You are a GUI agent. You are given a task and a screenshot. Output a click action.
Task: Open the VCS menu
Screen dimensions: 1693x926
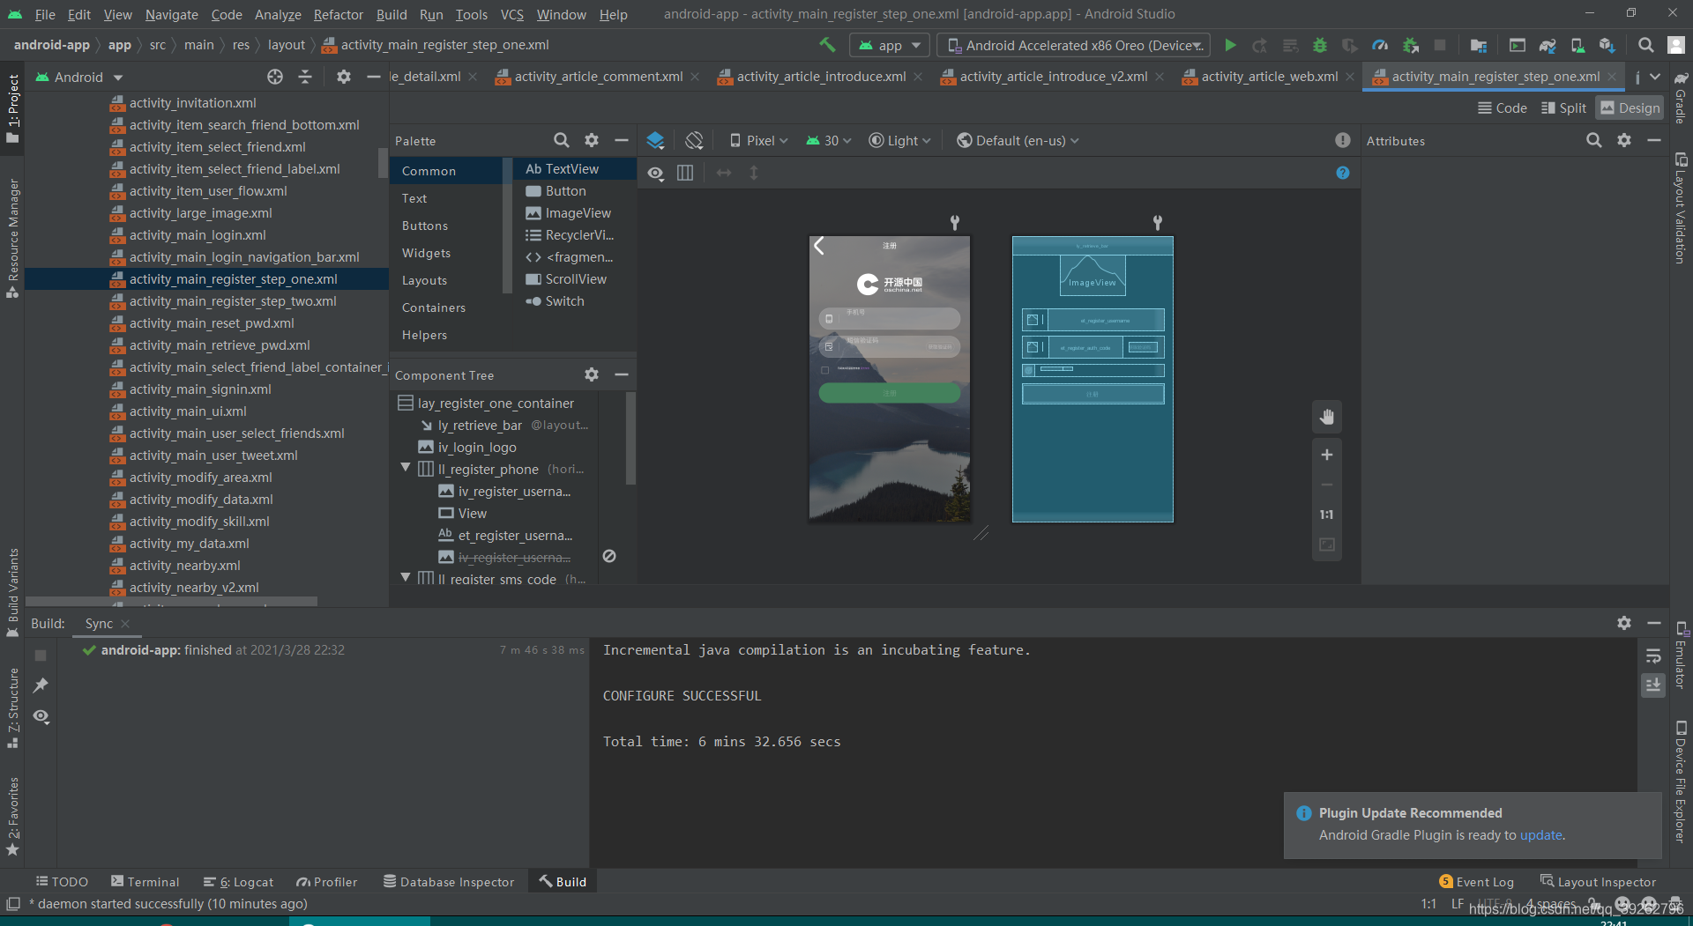click(x=511, y=14)
